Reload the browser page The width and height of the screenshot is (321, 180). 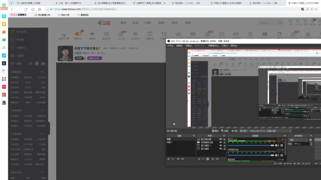[26, 9]
